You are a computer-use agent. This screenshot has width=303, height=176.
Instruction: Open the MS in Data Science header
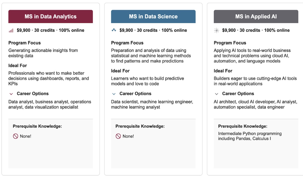coord(153,17)
